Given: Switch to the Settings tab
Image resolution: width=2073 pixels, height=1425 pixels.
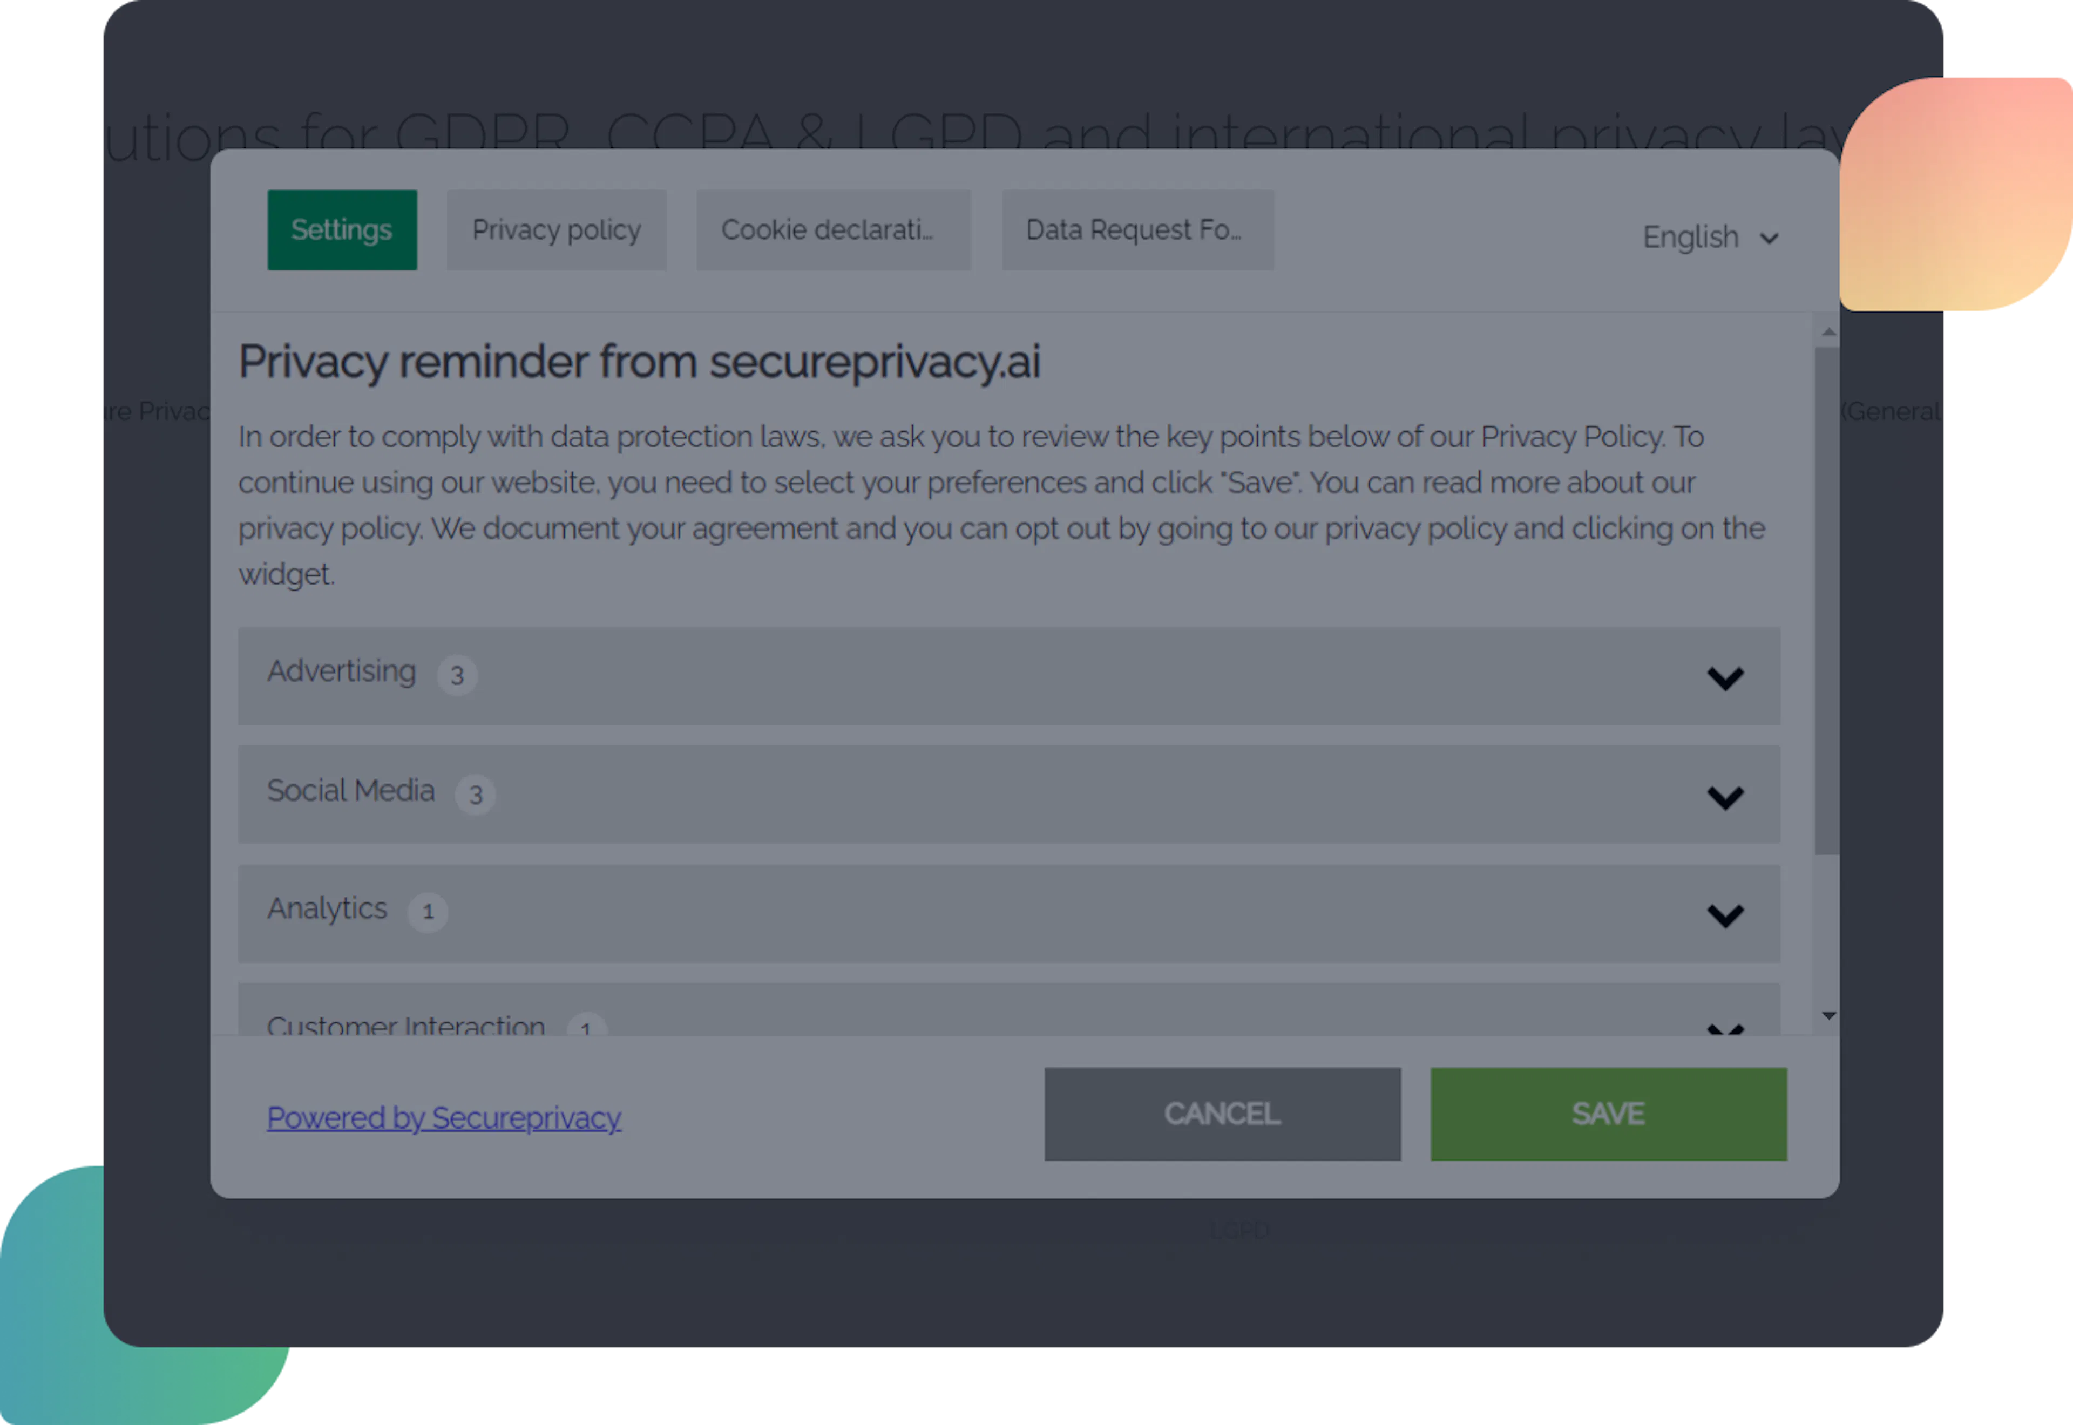Looking at the screenshot, I should pyautogui.click(x=342, y=229).
